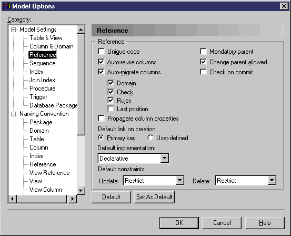Open the Default implementation dropdown
This screenshot has height=236, width=291.
click(164, 159)
